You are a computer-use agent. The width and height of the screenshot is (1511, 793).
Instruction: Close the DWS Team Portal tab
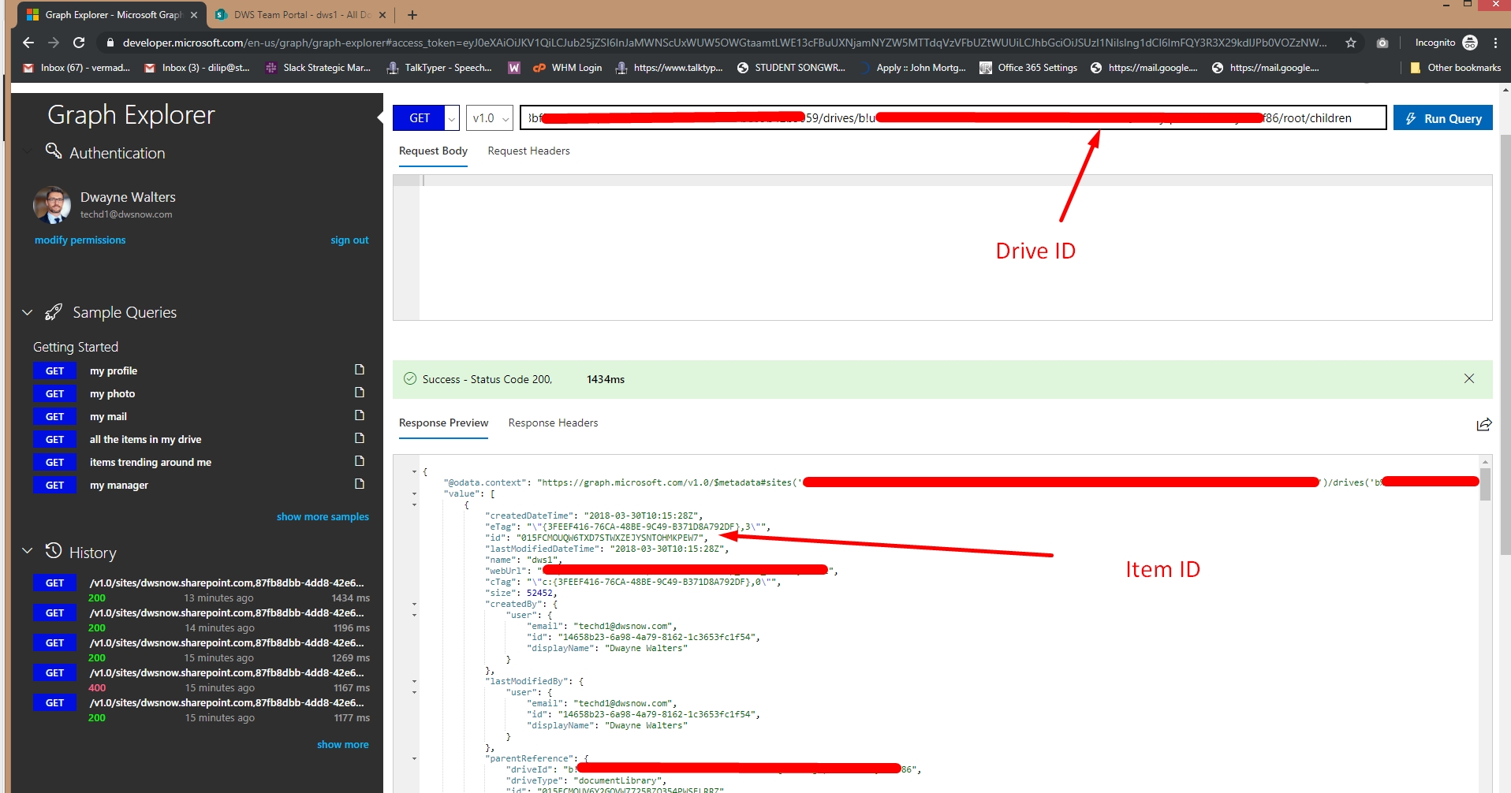(x=382, y=15)
